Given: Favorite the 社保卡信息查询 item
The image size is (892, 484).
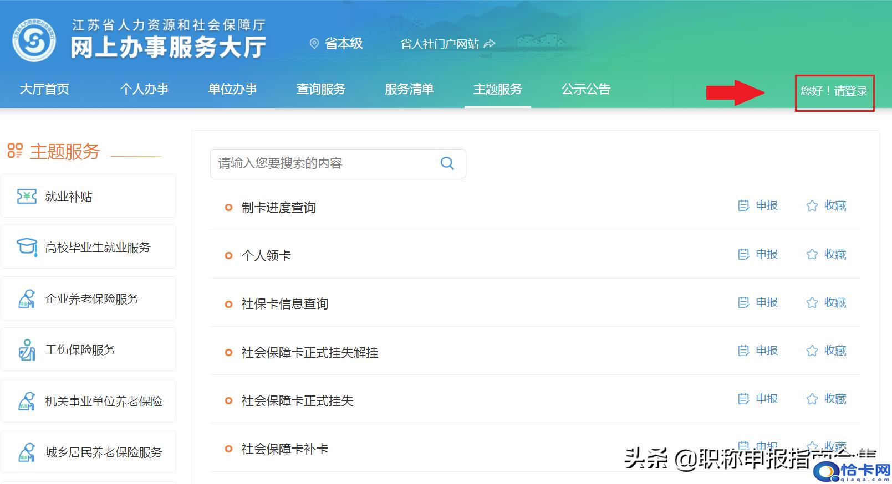Looking at the screenshot, I should pyautogui.click(x=826, y=302).
